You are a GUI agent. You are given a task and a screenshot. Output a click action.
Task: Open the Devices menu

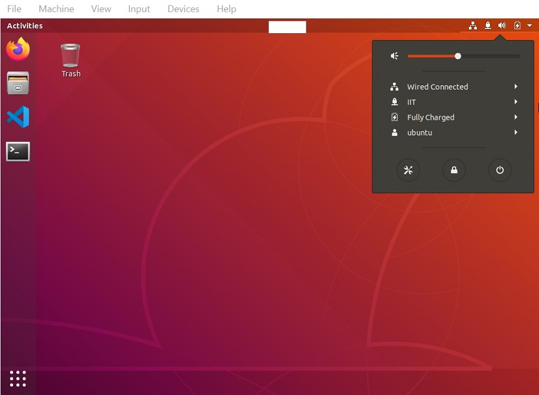pyautogui.click(x=183, y=9)
